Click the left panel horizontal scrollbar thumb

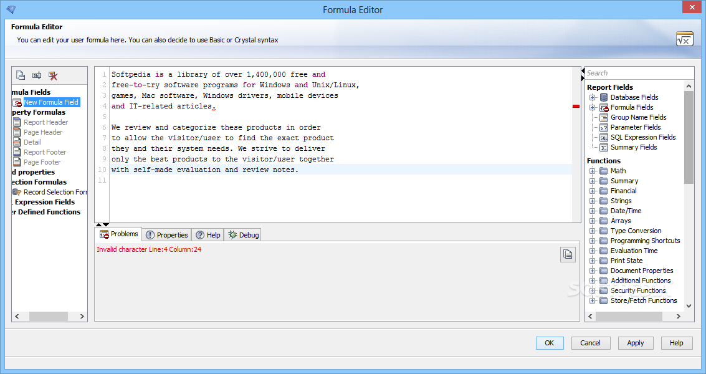coord(49,316)
